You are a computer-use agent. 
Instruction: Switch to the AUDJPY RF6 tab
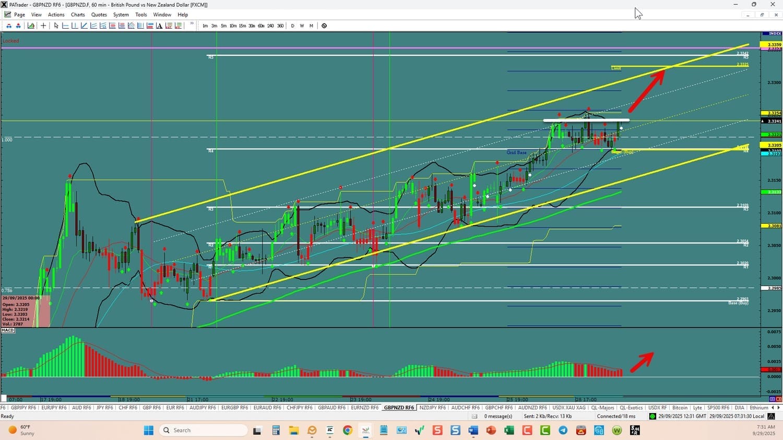(x=203, y=408)
